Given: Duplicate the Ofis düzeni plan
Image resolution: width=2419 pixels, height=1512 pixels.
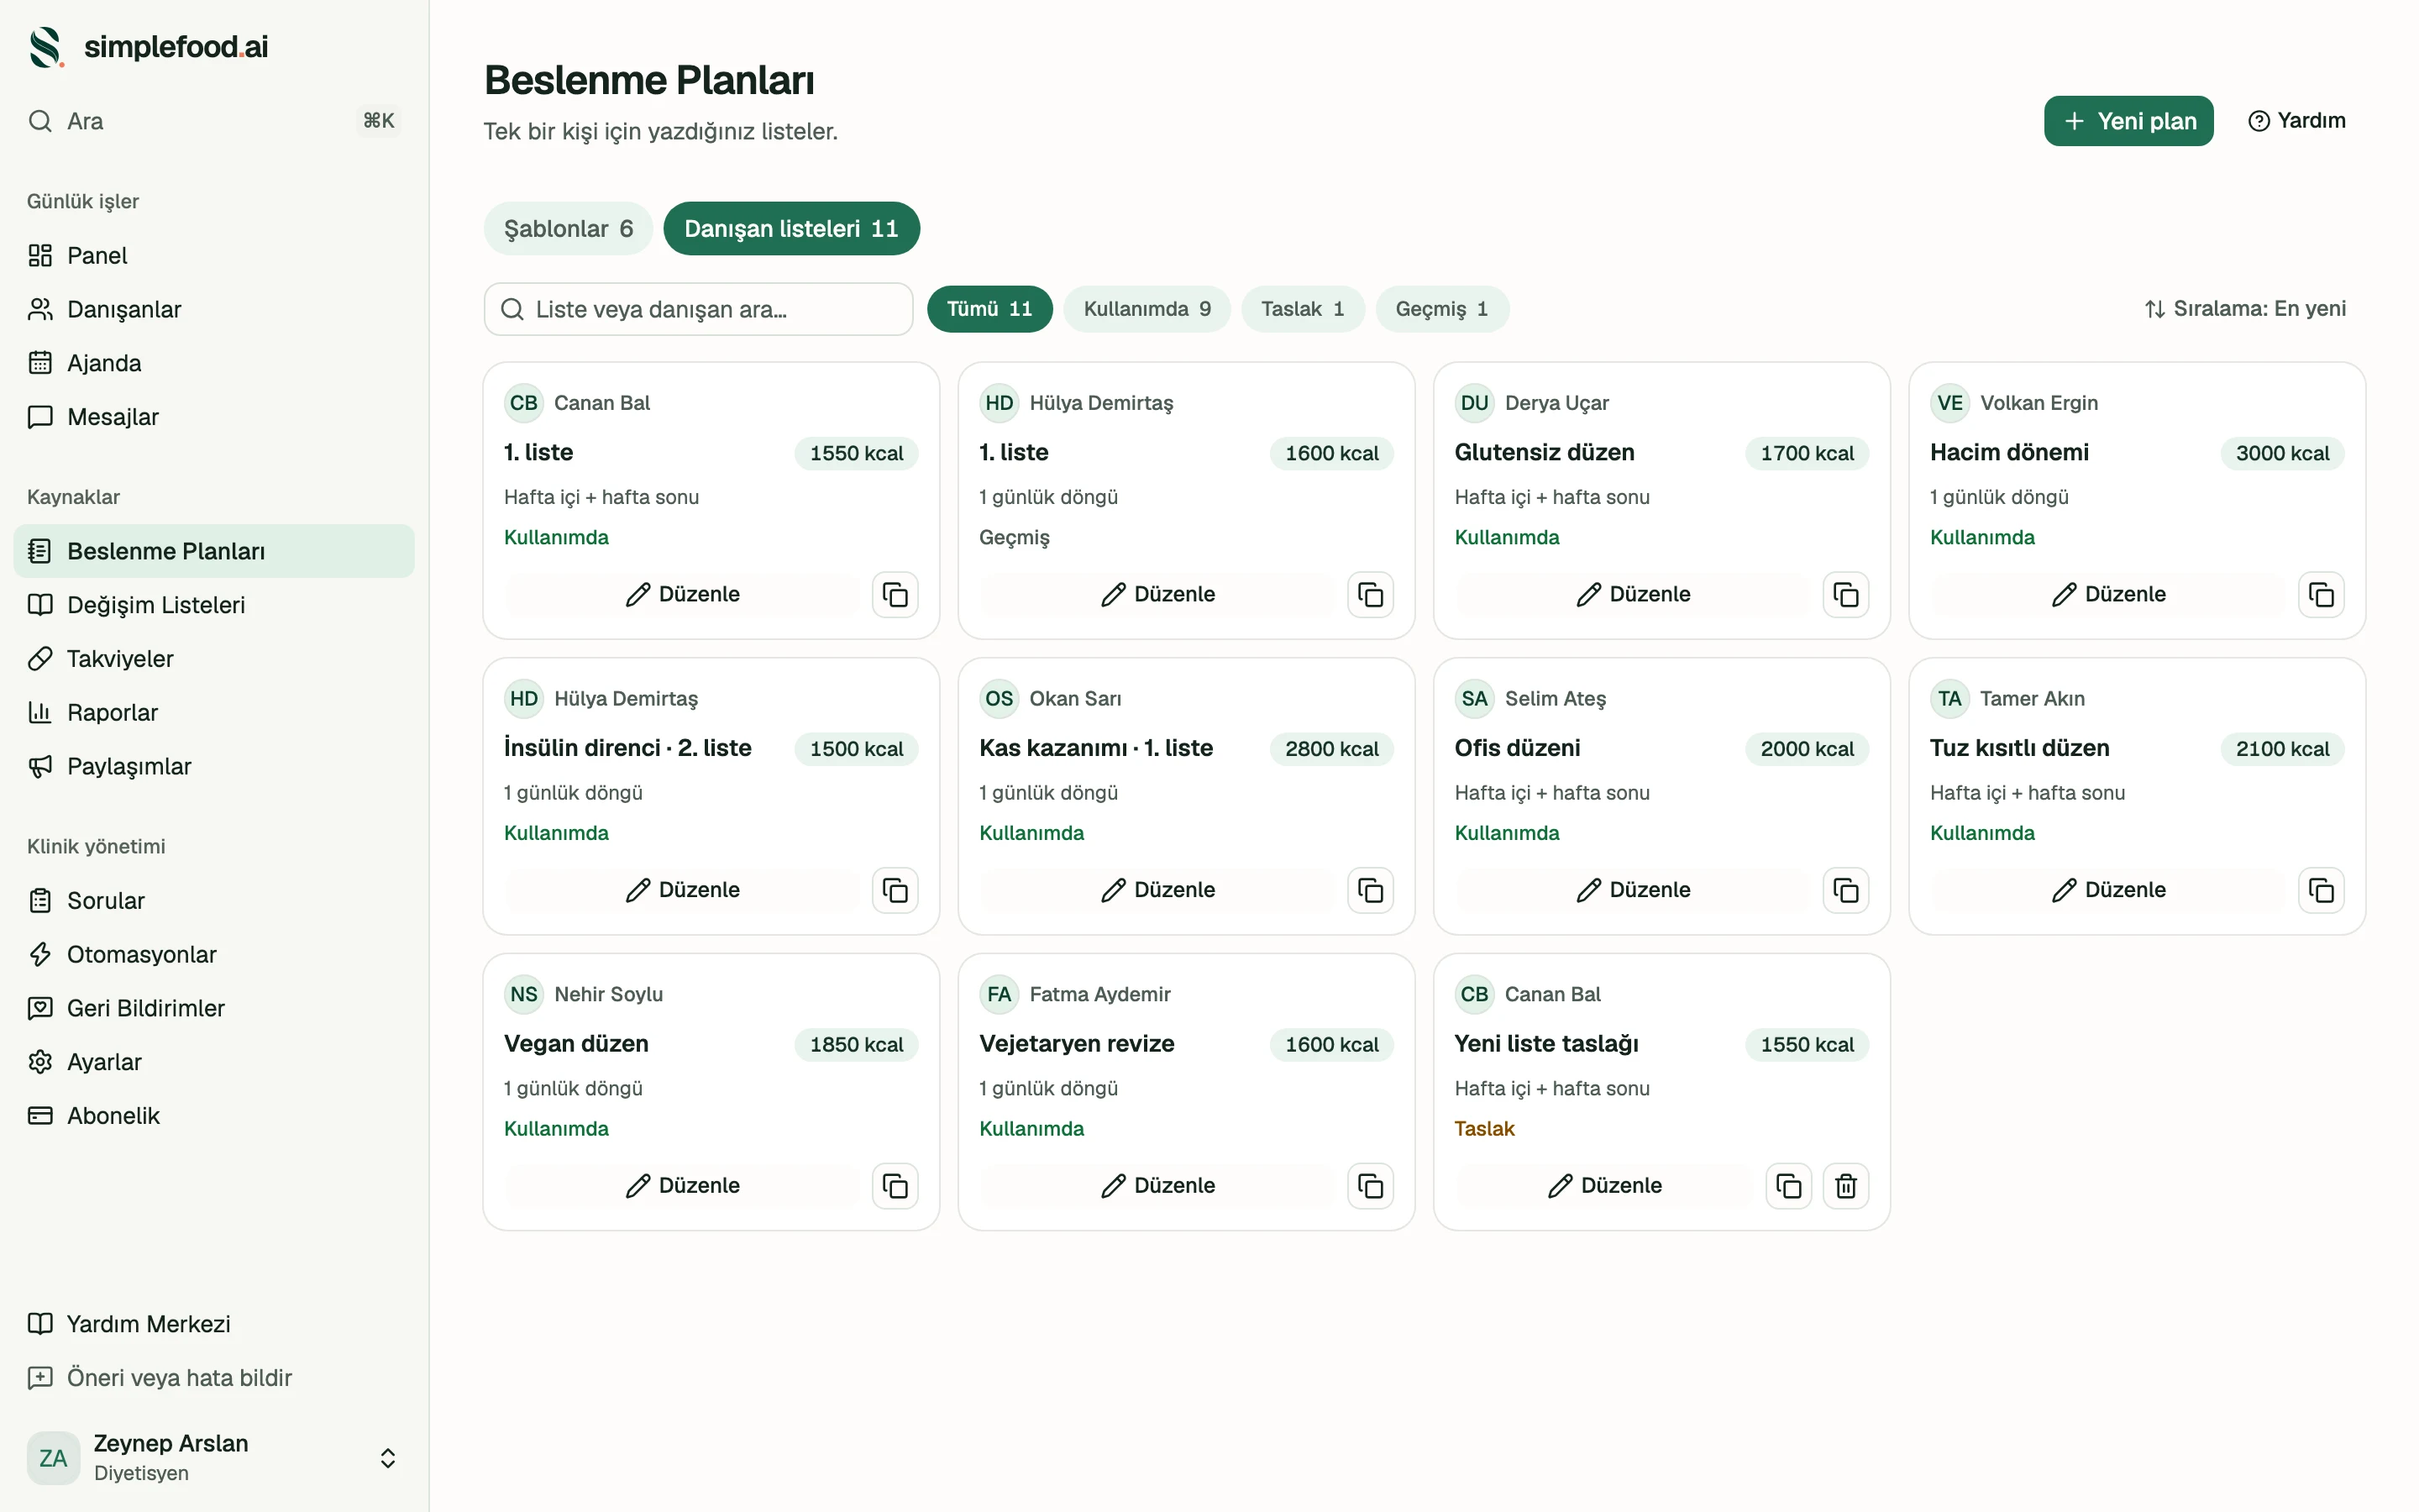Looking at the screenshot, I should click(1845, 890).
